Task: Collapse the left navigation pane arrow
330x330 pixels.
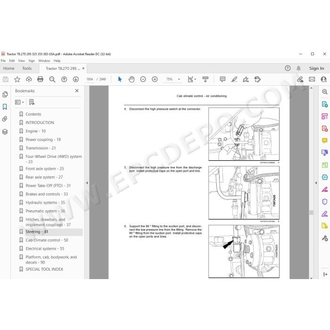Action: 87,183
